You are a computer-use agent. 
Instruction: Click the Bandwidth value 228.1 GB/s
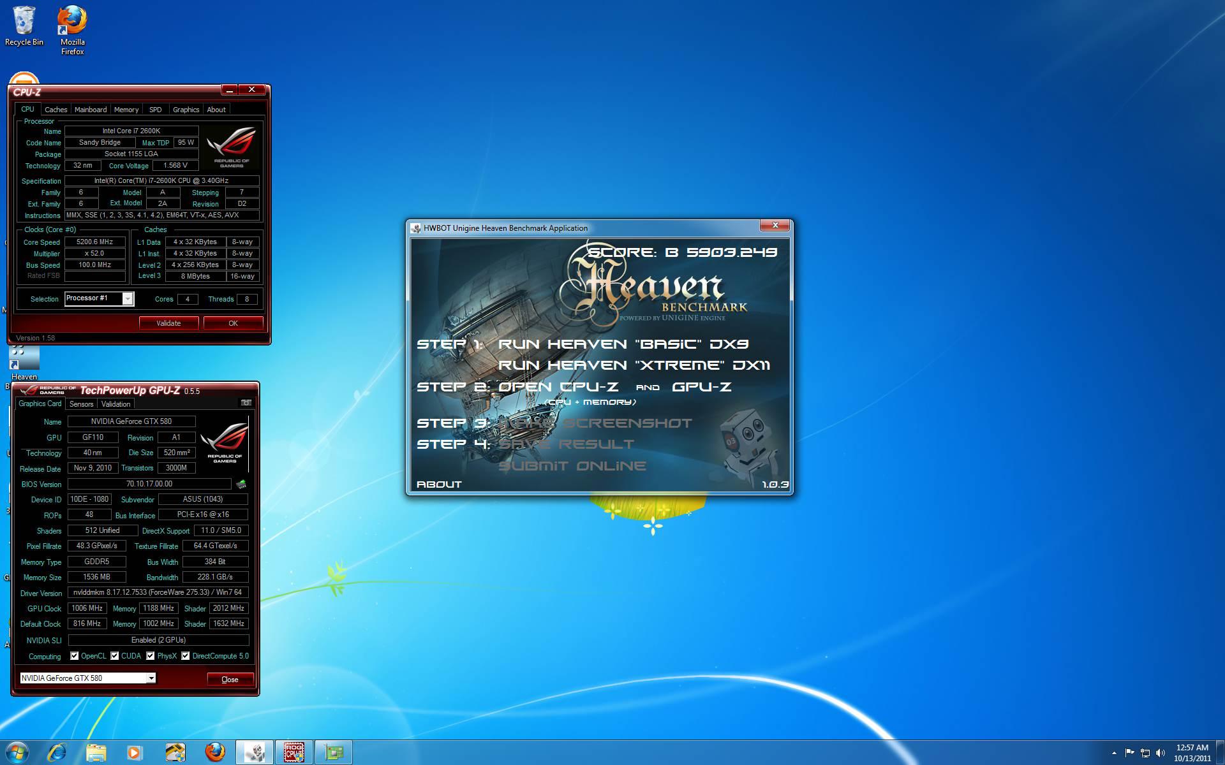click(x=215, y=577)
